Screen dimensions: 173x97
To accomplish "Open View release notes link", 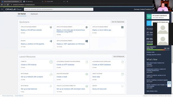I will 152,91.
